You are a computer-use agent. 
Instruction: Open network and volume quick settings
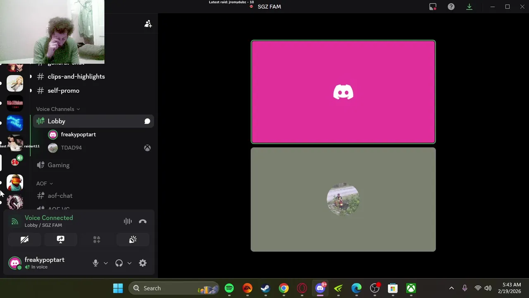[483, 288]
